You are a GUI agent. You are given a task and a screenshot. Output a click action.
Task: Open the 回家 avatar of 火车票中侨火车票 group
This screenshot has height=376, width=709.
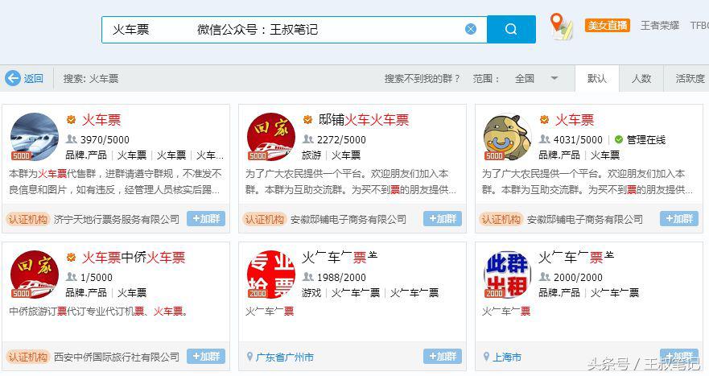pos(35,275)
